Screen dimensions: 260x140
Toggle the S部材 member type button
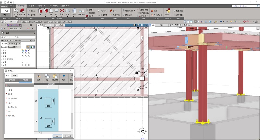point(25,80)
